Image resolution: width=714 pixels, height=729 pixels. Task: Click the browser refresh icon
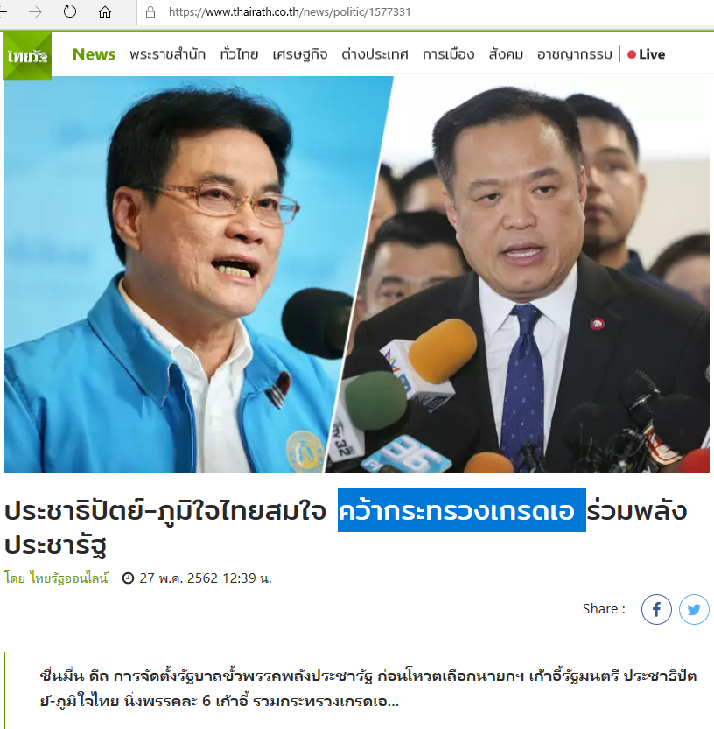pyautogui.click(x=70, y=11)
